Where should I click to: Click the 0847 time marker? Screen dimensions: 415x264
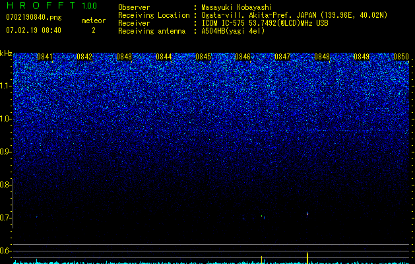pos(282,57)
